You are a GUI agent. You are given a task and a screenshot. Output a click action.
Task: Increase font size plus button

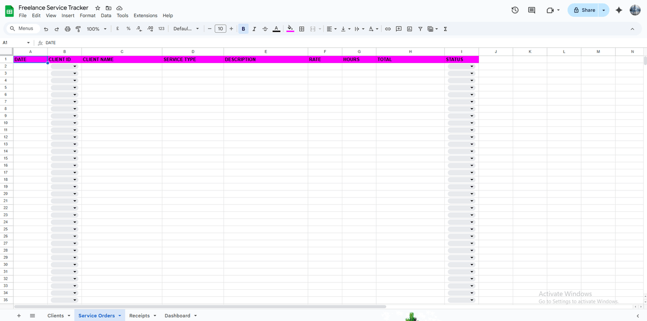(231, 29)
